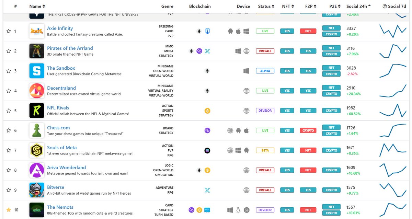This screenshot has height=219, width=412.
Task: Click the Windows icon in The Sandbox row
Action: (246, 71)
